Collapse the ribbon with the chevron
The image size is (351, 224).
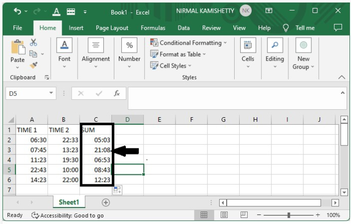341,77
